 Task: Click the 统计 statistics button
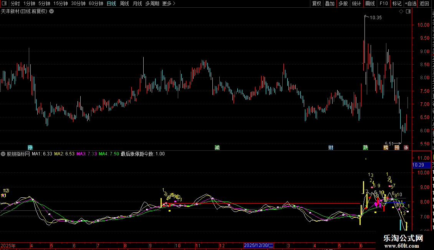point(356,3)
